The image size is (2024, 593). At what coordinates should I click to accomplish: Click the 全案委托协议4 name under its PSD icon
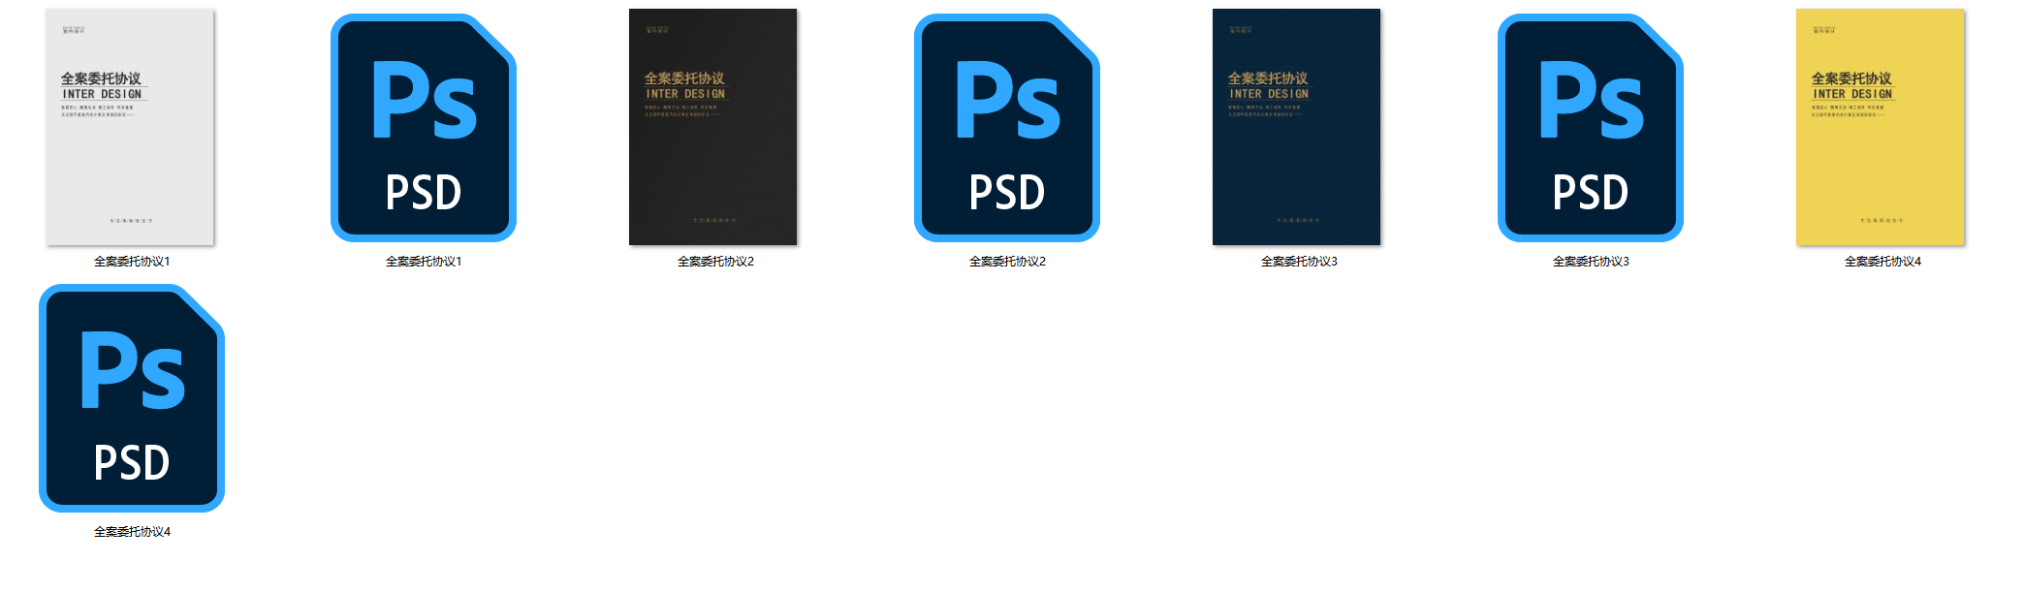132,532
